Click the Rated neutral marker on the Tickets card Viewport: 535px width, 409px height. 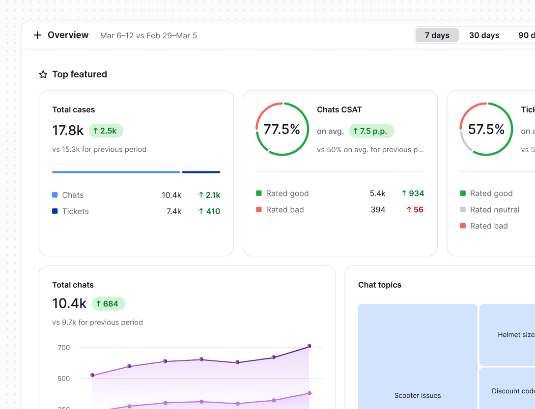pos(463,210)
